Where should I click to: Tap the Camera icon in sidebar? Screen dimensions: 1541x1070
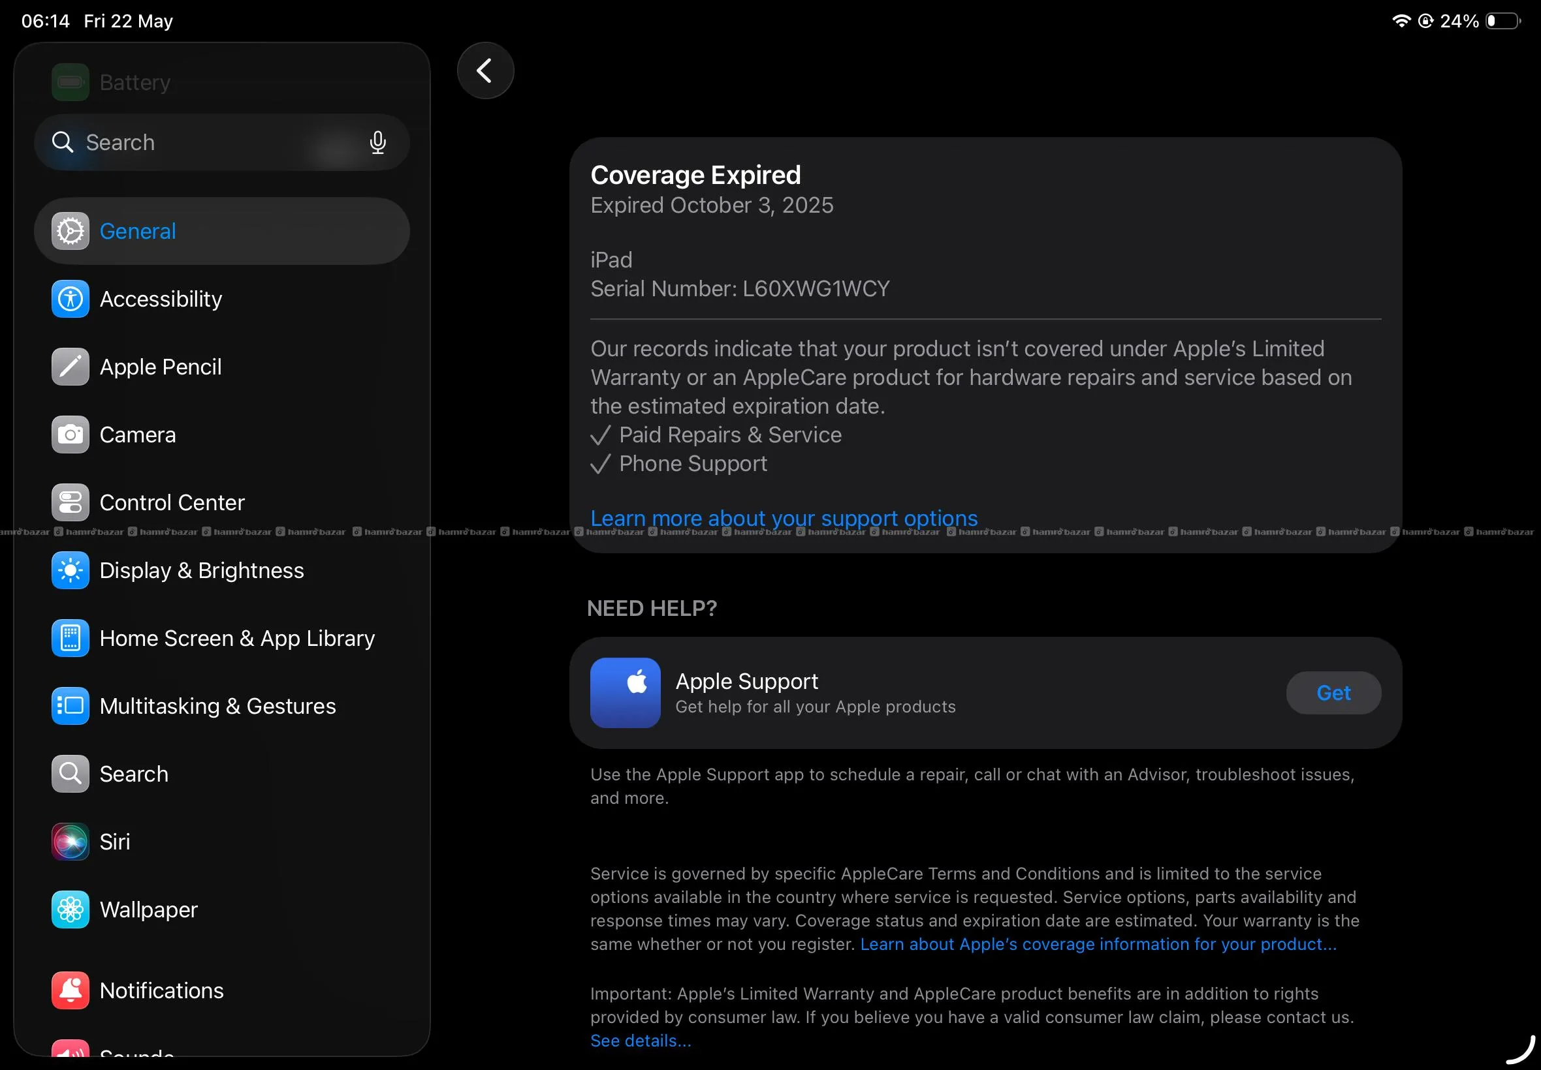click(x=71, y=435)
